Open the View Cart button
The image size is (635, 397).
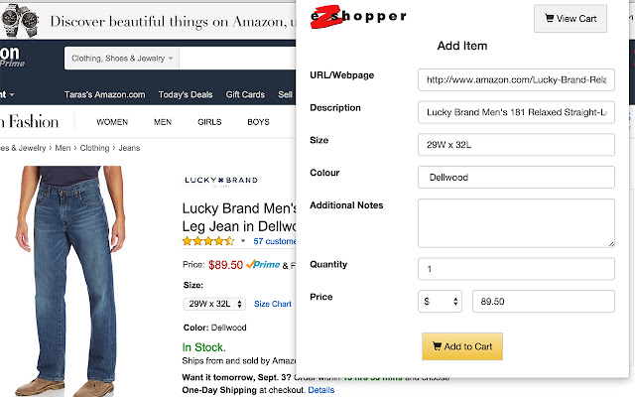click(x=571, y=18)
